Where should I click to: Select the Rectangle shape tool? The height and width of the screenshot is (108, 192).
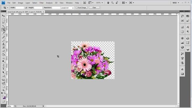3,76
